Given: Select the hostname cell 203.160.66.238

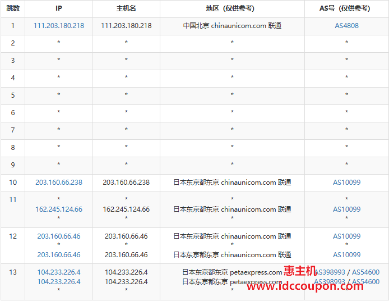Looking at the screenshot, I should [x=126, y=182].
